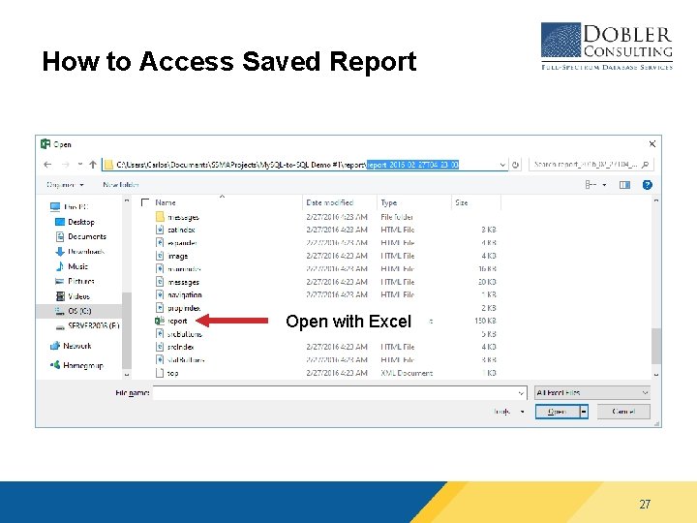Expand the Open button split arrow
Image resolution: width=697 pixels, height=523 pixels.
[584, 412]
